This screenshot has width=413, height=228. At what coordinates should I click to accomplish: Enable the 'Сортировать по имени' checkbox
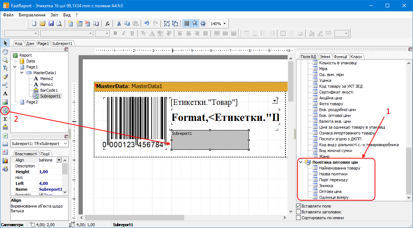coord(299,217)
